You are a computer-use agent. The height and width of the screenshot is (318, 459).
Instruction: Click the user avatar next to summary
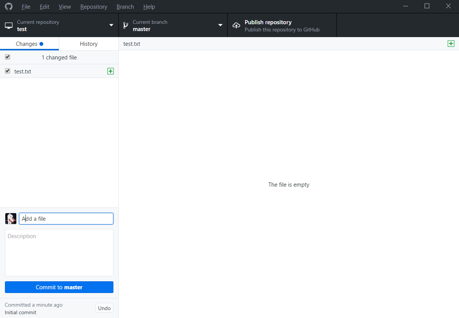11,218
